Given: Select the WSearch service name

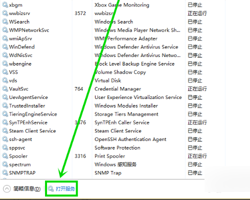Looking at the screenshot, I should [19, 21].
